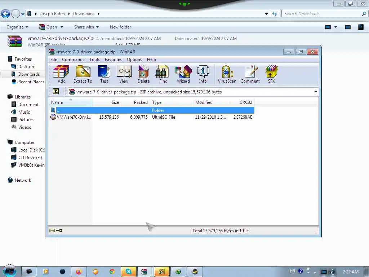Add an archive Comment
369x277 pixels.
250,74
